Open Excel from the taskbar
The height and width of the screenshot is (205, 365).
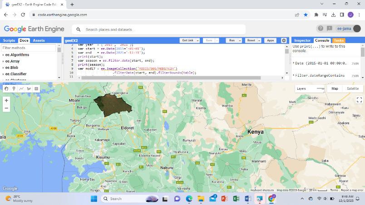click(x=236, y=199)
